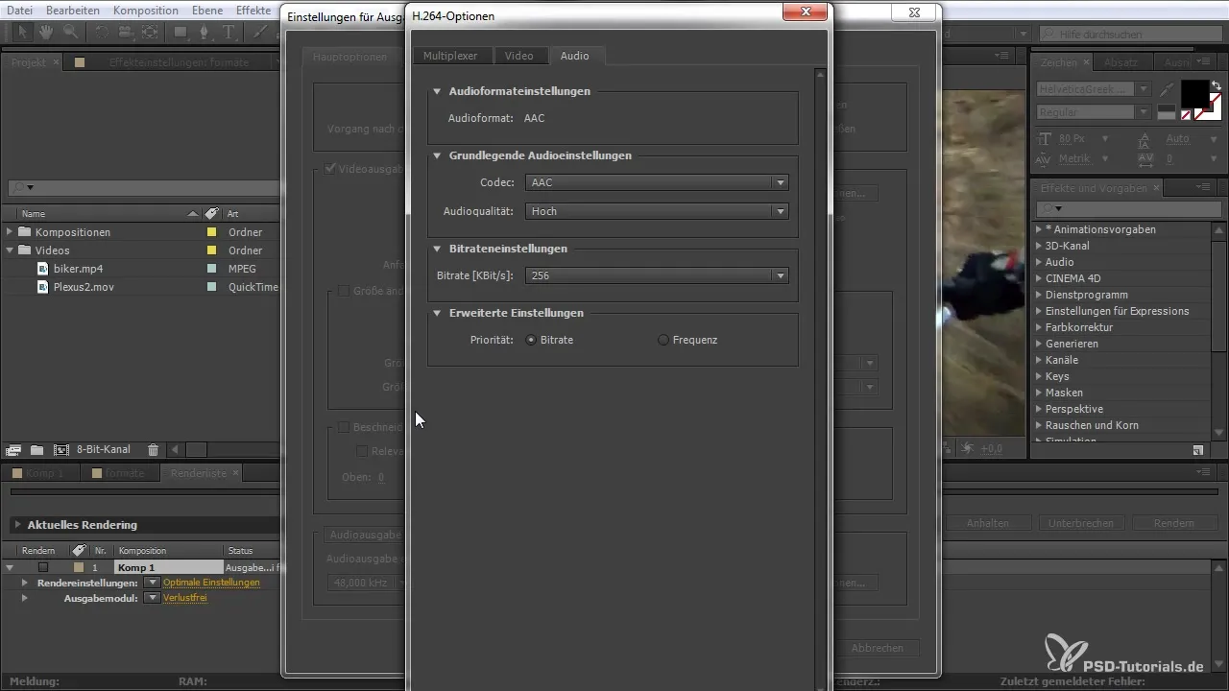This screenshot has height=691, width=1229.
Task: Expand the Aktuelles Rendering section
Action: [x=17, y=525]
